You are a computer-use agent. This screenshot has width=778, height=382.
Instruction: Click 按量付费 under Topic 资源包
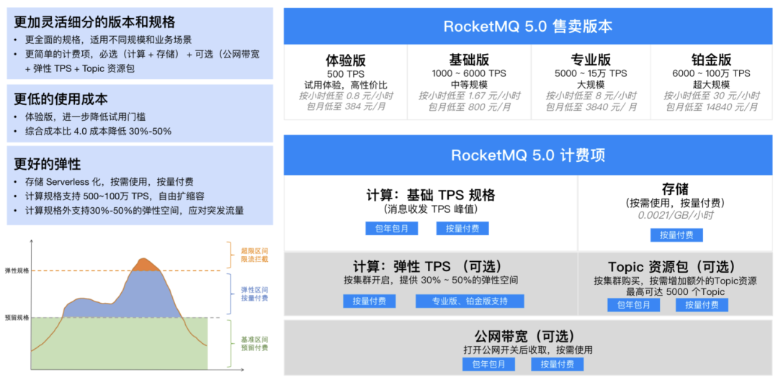702,305
